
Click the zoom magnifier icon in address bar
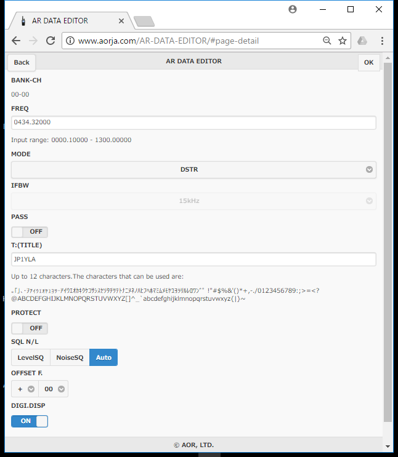[327, 41]
